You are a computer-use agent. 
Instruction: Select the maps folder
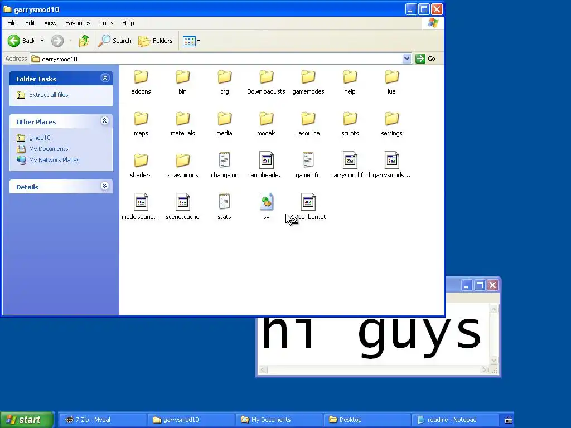pos(141,124)
